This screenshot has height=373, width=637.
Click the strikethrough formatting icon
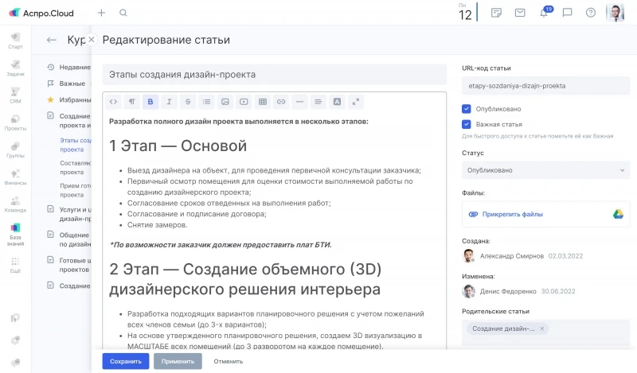click(x=188, y=102)
